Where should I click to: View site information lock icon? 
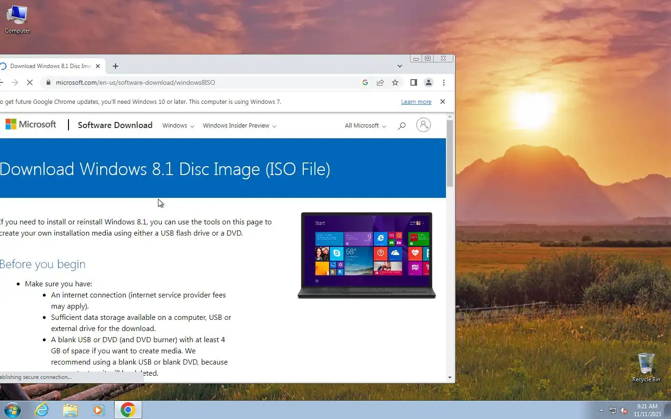click(48, 82)
